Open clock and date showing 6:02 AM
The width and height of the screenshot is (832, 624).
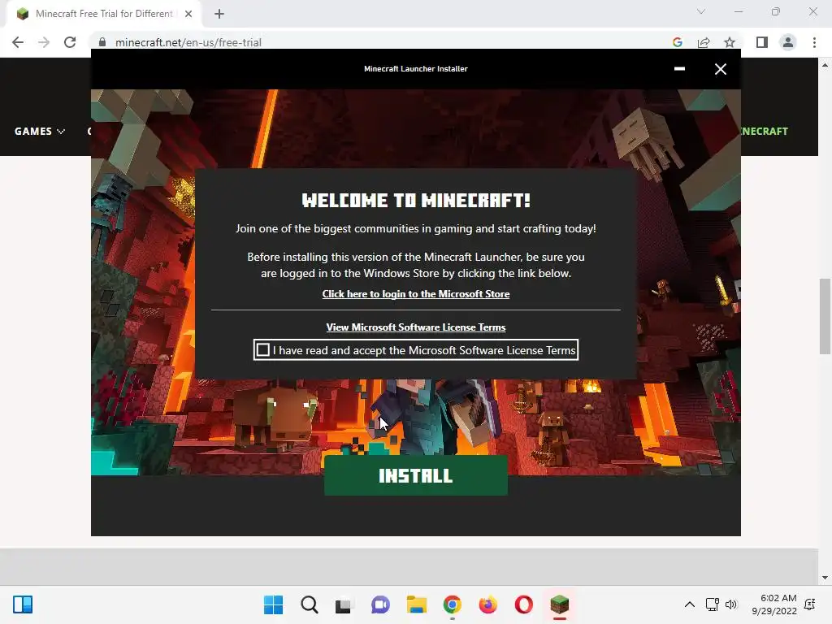click(774, 604)
